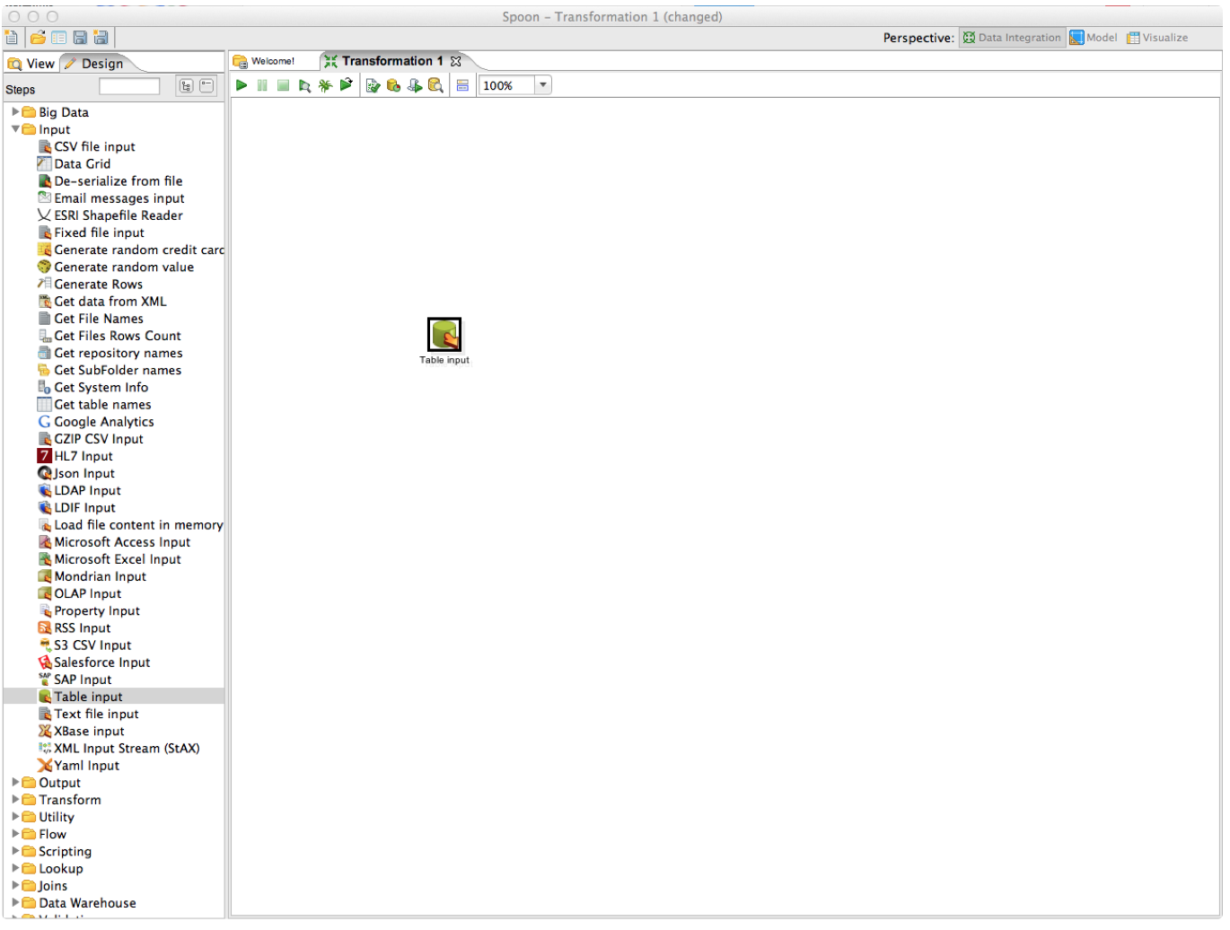Click the Steps search field
Viewport: 1230px width, 930px height.
pyautogui.click(x=129, y=87)
